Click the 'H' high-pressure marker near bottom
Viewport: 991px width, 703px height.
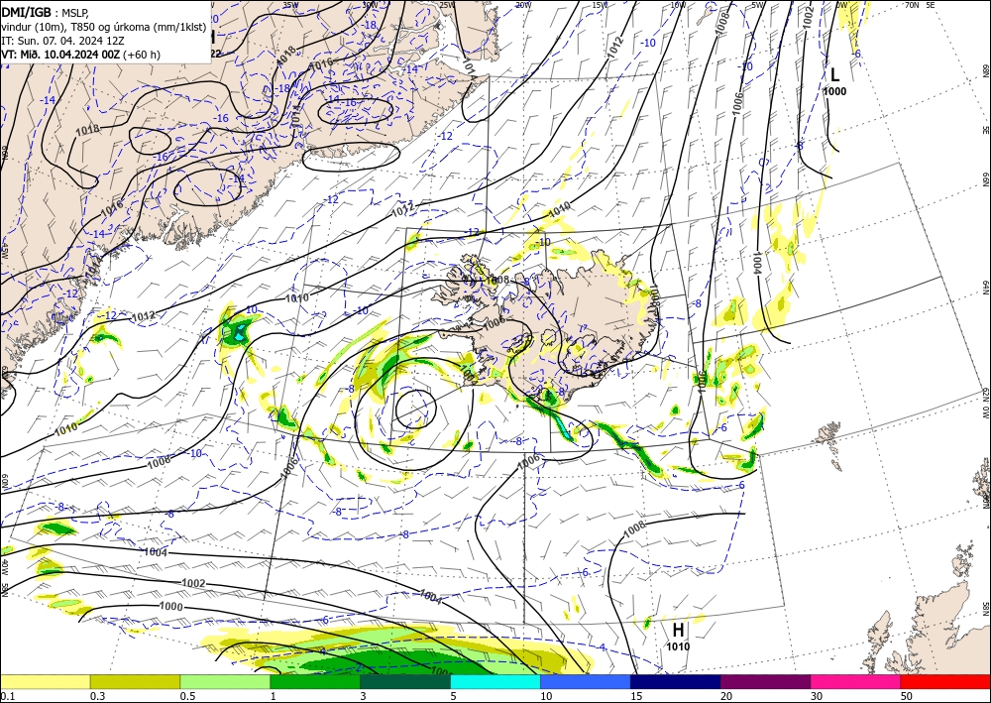click(x=678, y=630)
